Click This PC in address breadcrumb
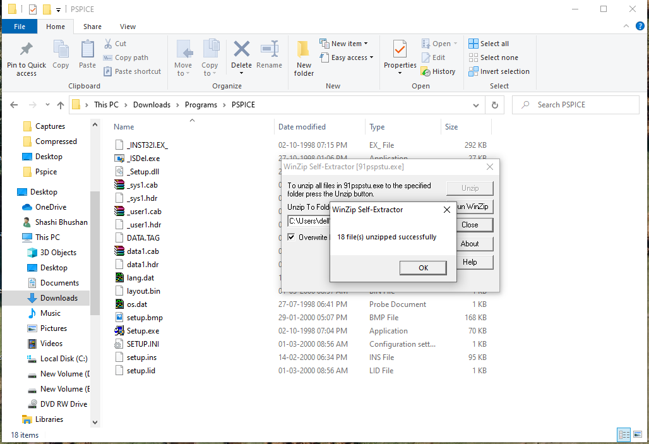The image size is (649, 444). (106, 105)
